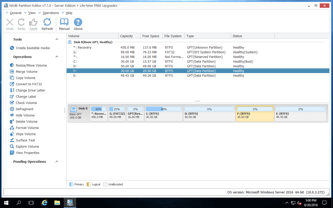
Task: Select the GPT Reserved 16.00 MB block
Action: click(x=135, y=113)
